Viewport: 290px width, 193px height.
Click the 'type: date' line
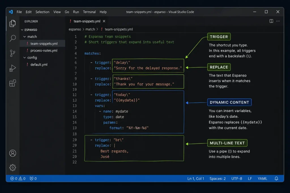114,117
